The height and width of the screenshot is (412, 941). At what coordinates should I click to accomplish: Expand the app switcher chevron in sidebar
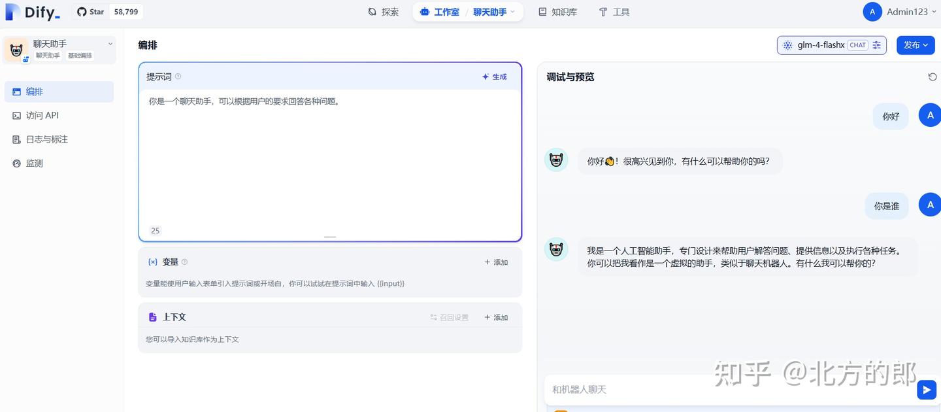(110, 43)
